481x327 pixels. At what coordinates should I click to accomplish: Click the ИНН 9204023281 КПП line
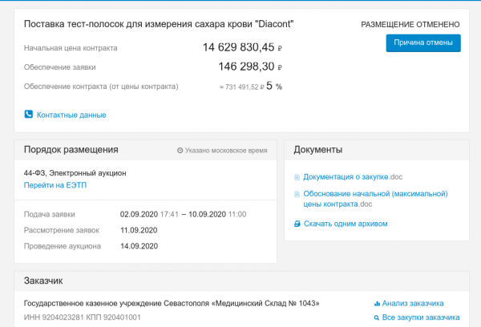(x=83, y=317)
